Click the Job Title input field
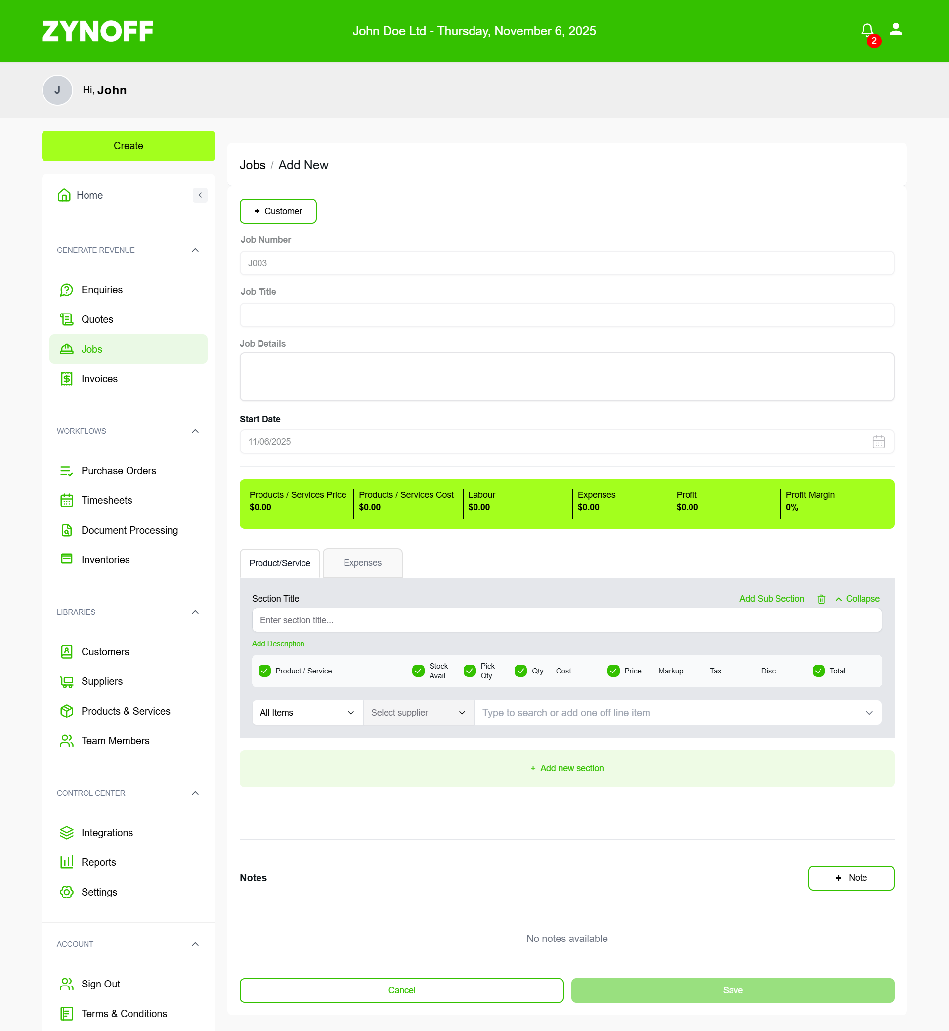This screenshot has width=949, height=1031. click(566, 315)
